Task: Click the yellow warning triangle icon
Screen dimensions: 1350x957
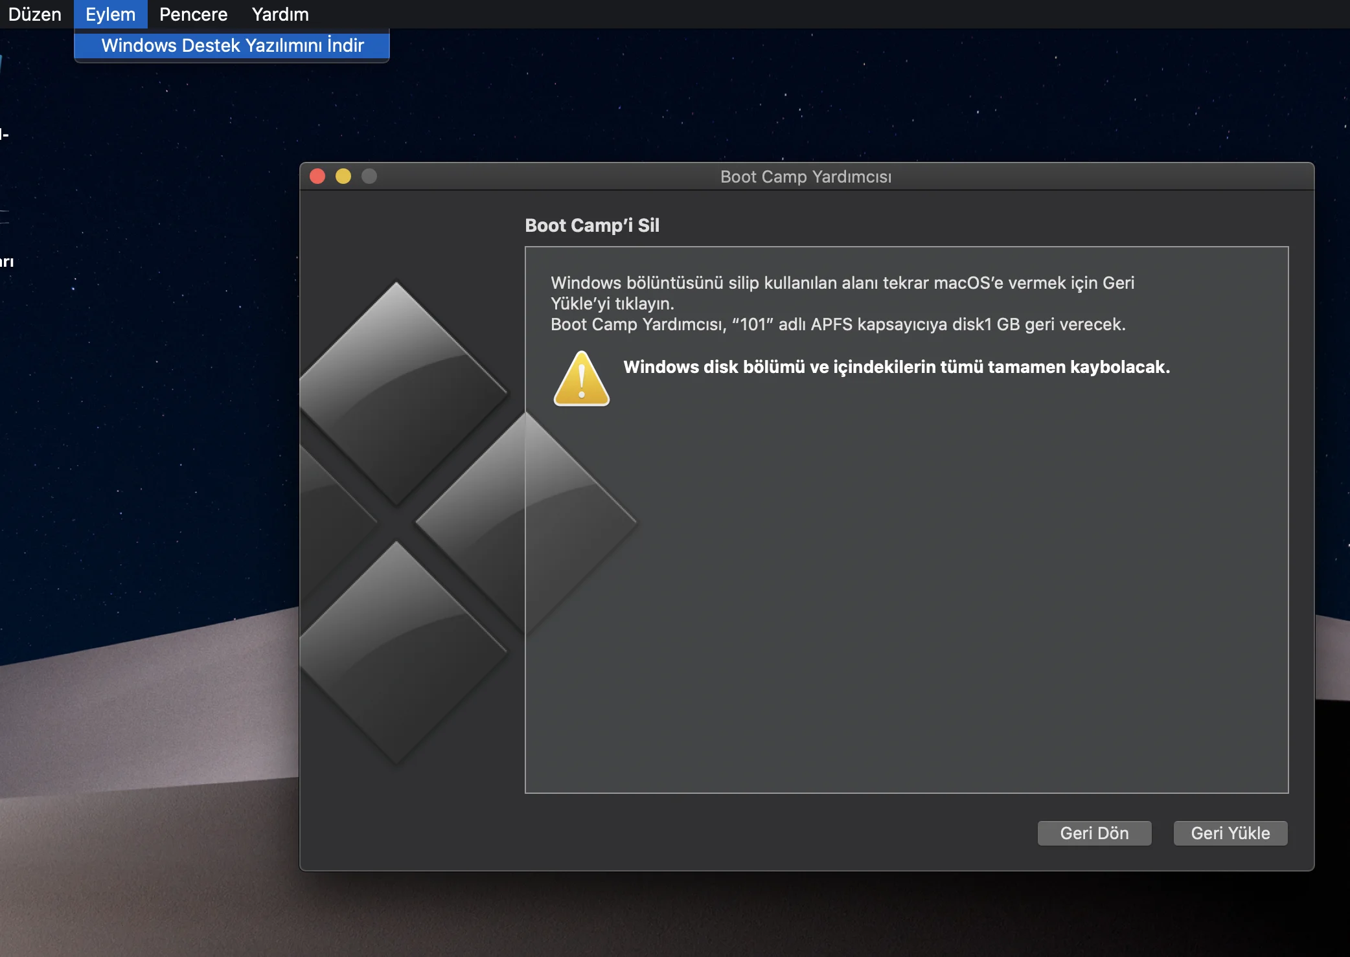Action: coord(581,380)
